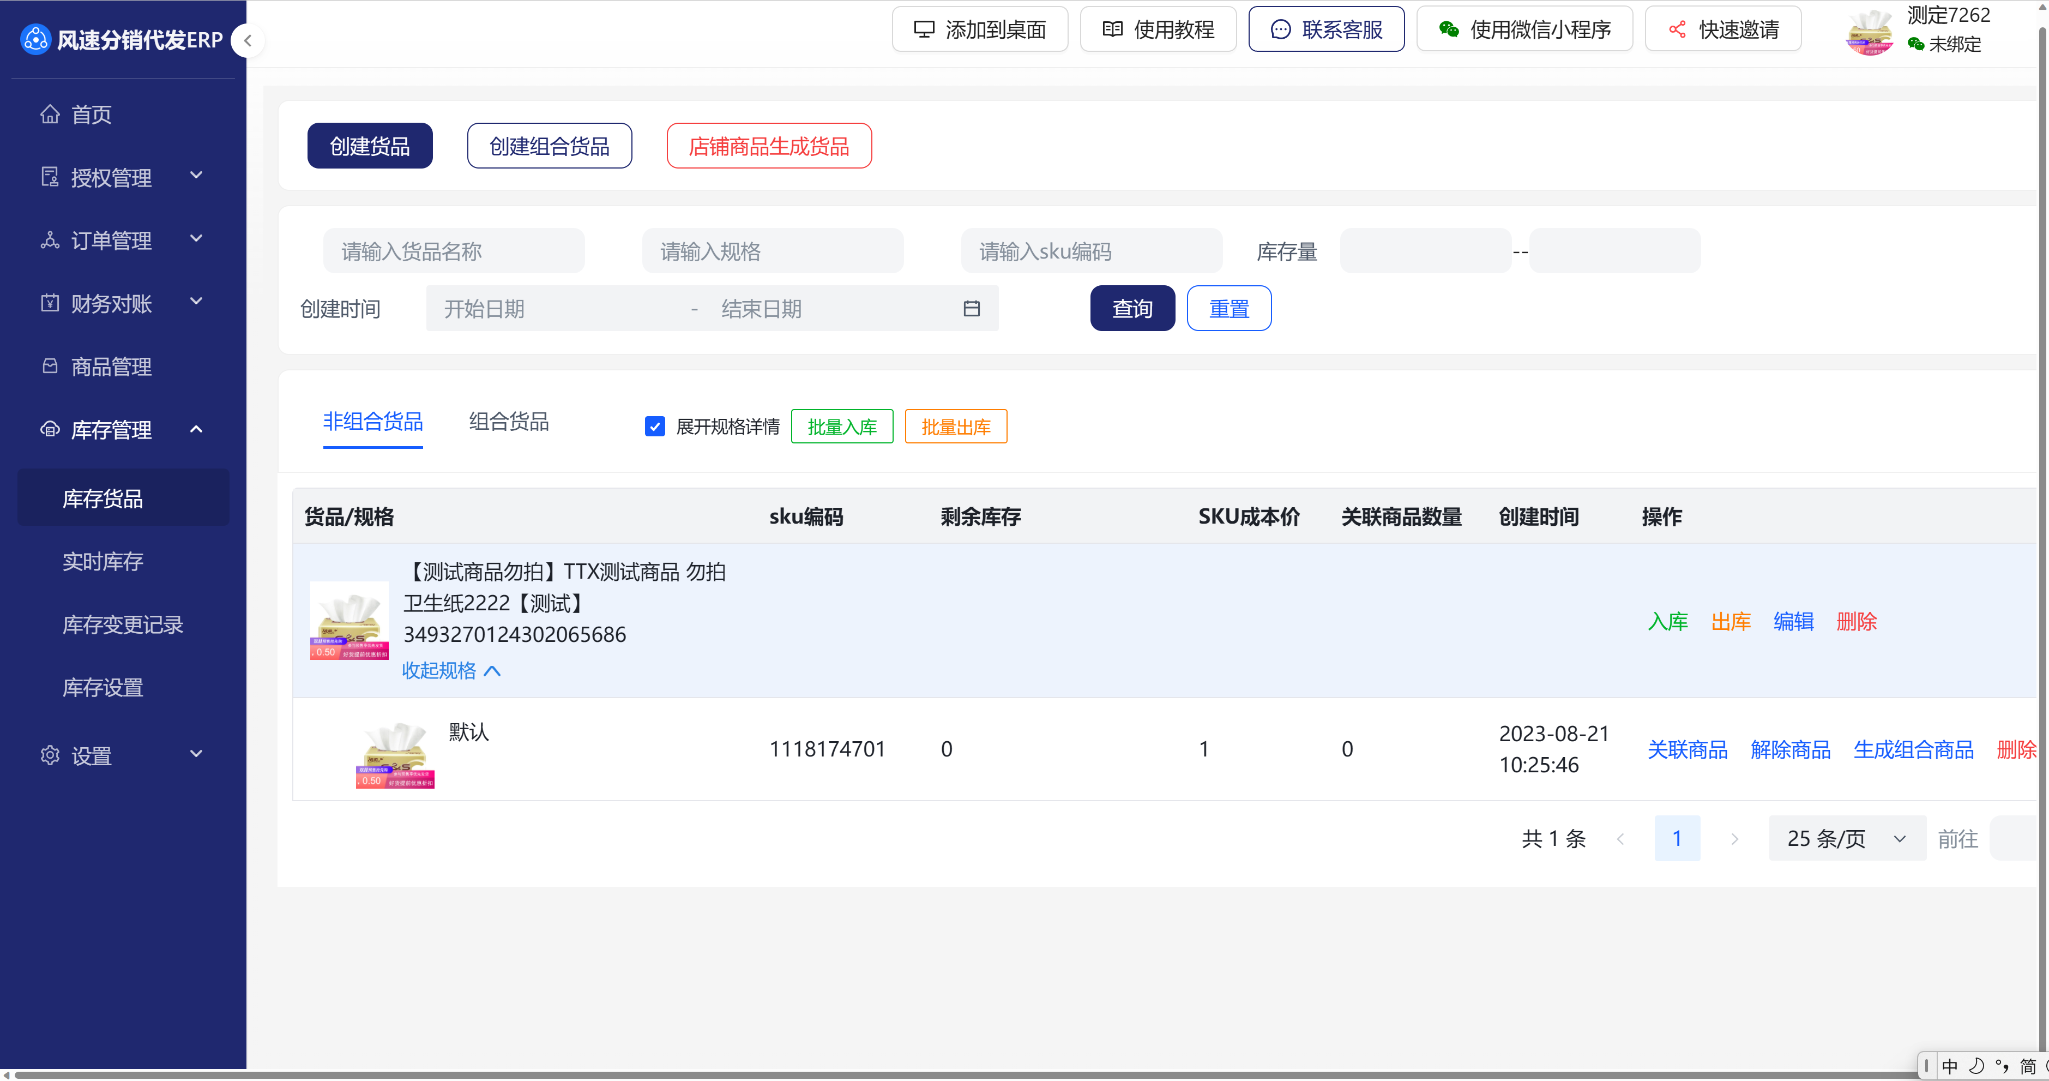Click the 商品管理 bag icon
This screenshot has width=2049, height=1081.
(x=50, y=367)
